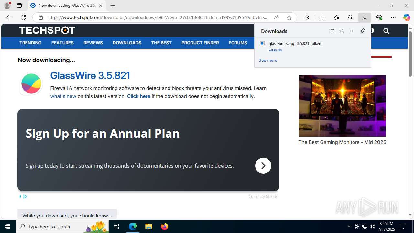Viewport: 414px width, 233px height.
Task: Click the ad's next arrow button
Action: coord(263,166)
